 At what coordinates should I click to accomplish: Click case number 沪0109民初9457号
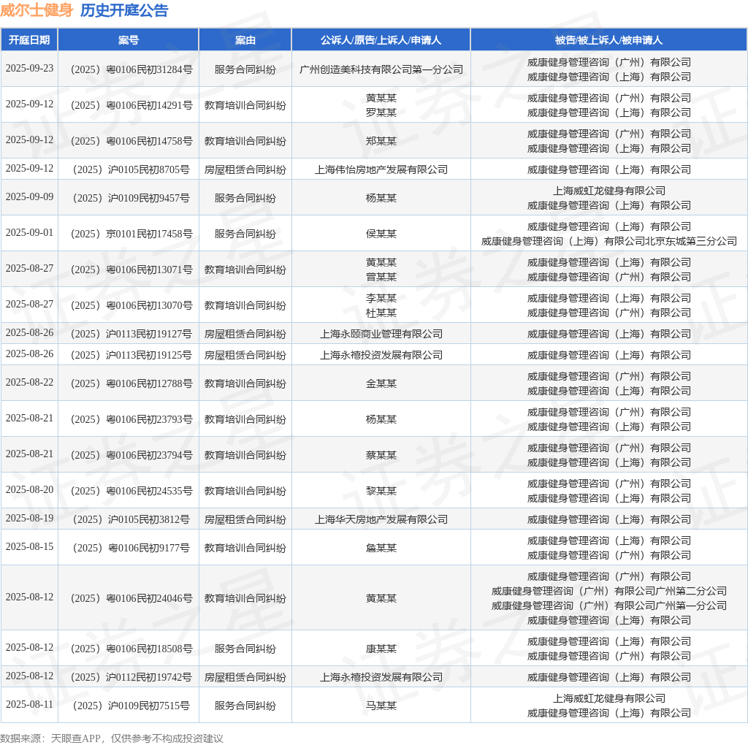131,198
